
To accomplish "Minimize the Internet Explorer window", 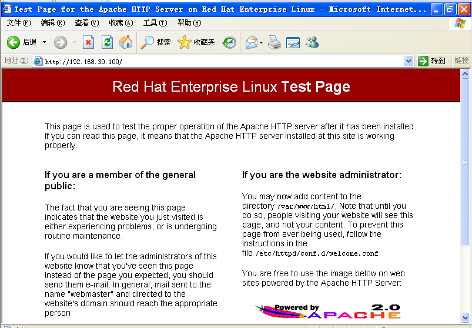I will point(437,9).
